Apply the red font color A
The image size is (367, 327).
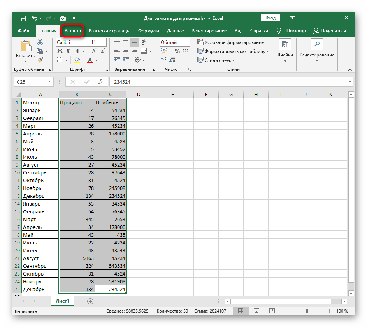coord(90,60)
